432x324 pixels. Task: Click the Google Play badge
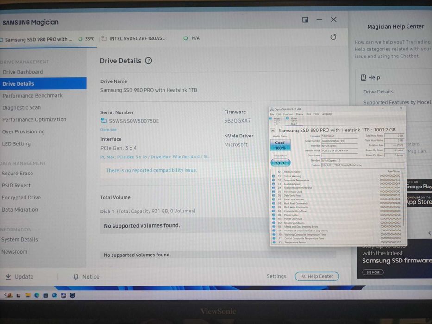point(419,185)
